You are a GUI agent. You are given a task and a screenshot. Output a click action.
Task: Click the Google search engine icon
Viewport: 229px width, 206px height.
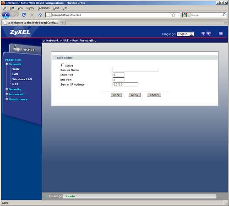click(185, 15)
